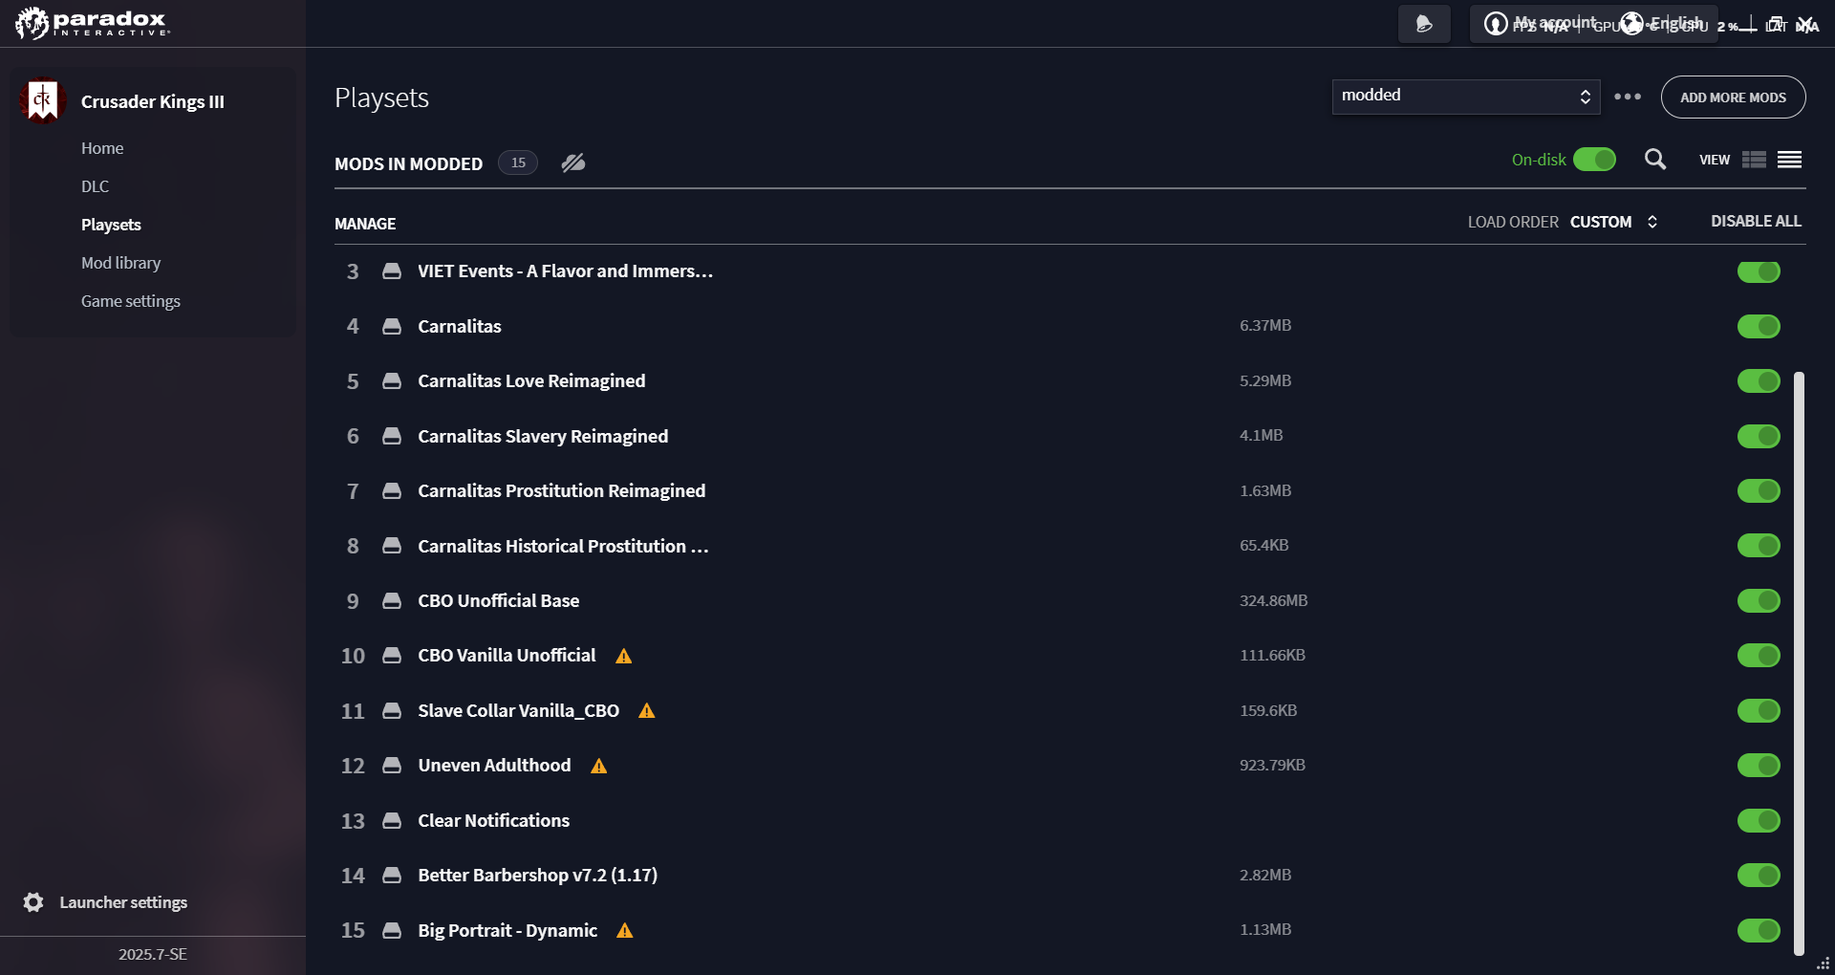Change the English language selector

(x=1663, y=23)
